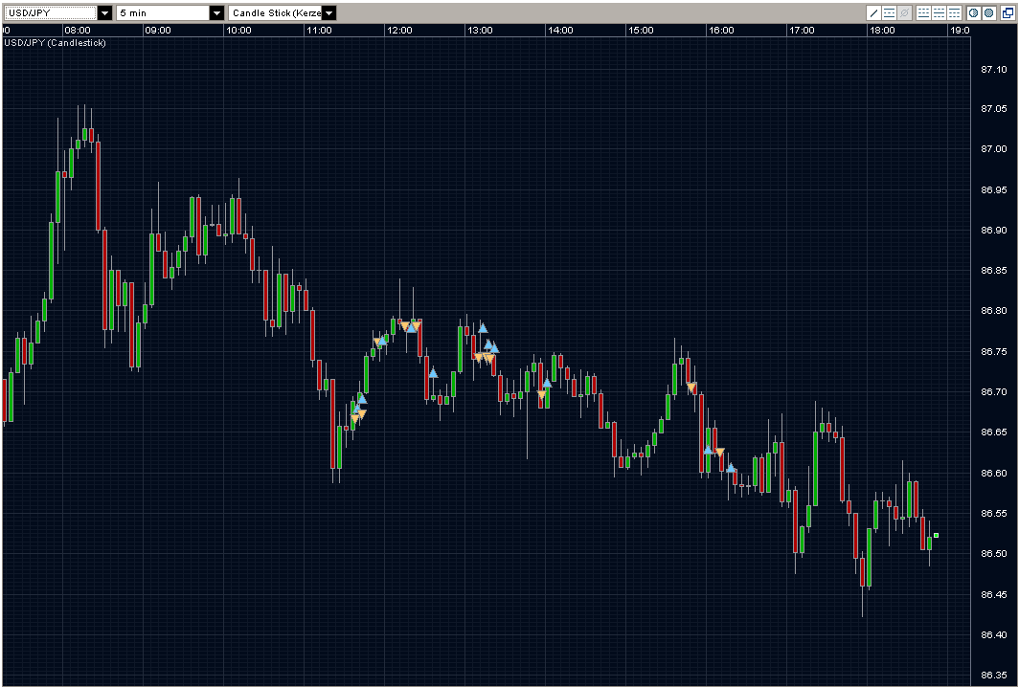Screen dimensions: 1019x687
Task: Select the horizontal lines tool with a dashed middle
Action: [889, 13]
